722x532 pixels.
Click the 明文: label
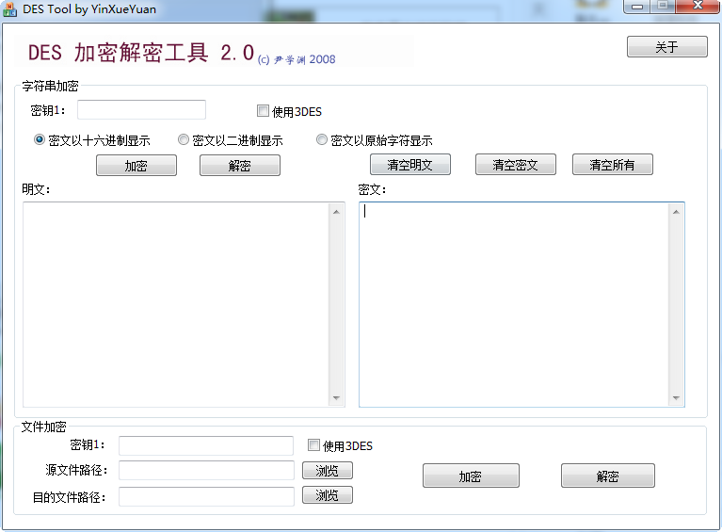36,189
